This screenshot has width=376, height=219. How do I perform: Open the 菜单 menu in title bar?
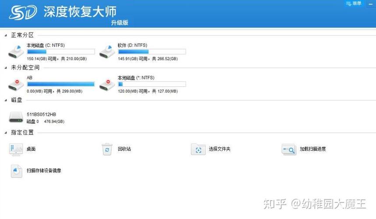click(x=354, y=4)
